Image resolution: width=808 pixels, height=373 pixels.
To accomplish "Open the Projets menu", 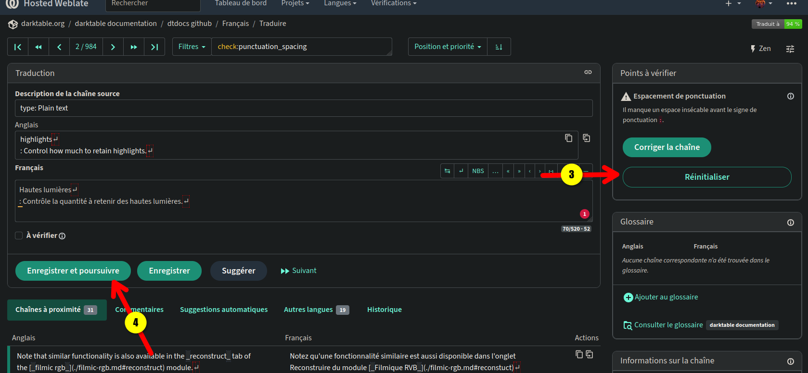I will click(x=295, y=3).
